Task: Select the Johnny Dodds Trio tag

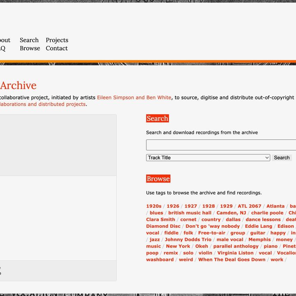Action: (x=188, y=240)
